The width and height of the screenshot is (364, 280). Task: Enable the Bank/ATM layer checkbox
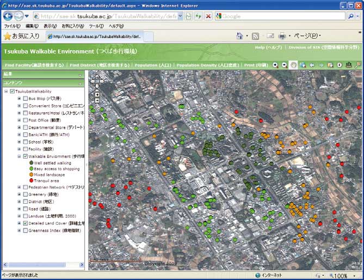[26, 135]
